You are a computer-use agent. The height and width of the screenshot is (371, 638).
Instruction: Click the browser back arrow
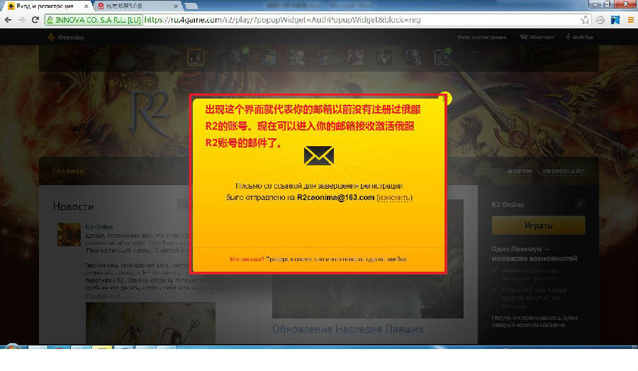point(9,20)
